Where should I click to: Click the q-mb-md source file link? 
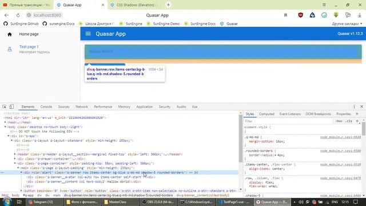(x=340, y=137)
